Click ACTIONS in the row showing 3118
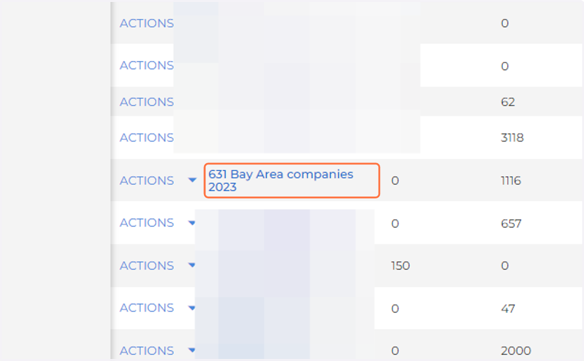Image resolution: width=584 pixels, height=361 pixels. (x=146, y=138)
